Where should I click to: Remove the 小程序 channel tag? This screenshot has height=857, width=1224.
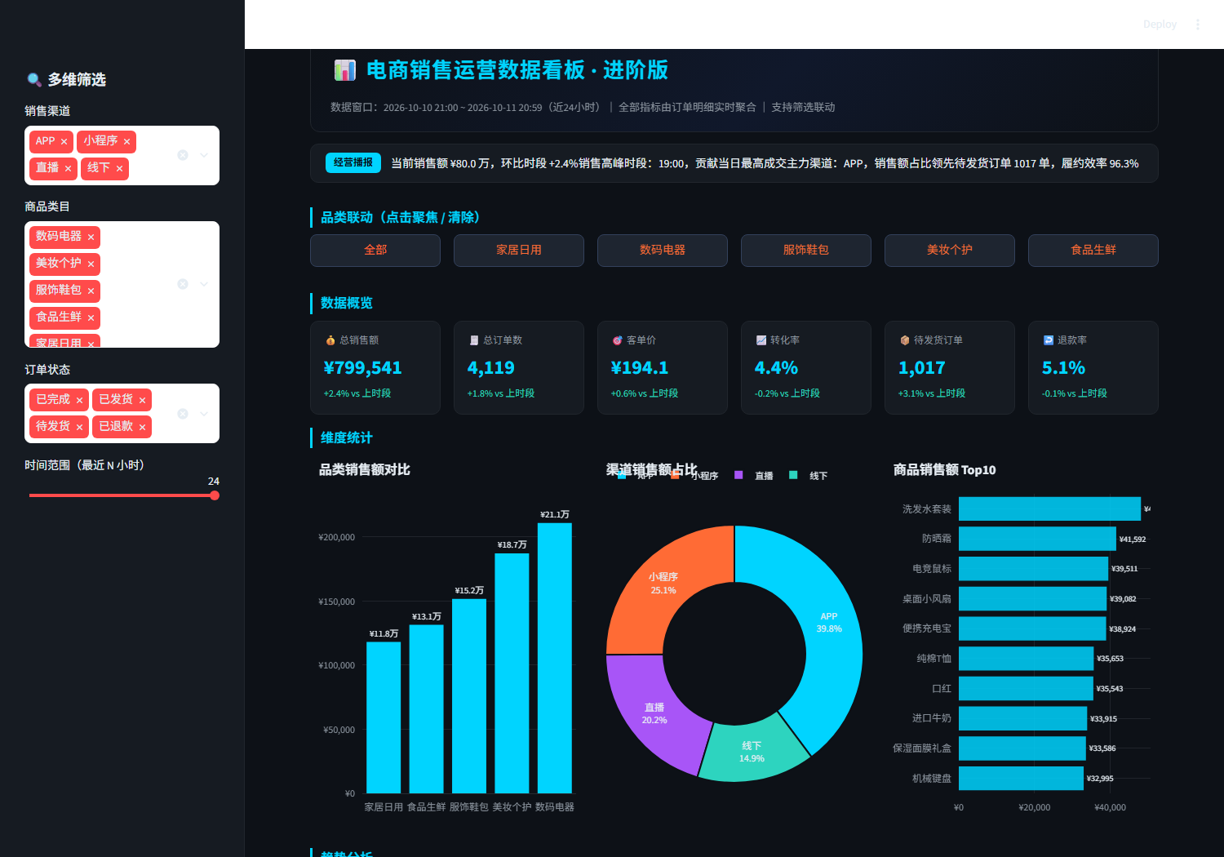[x=126, y=142]
